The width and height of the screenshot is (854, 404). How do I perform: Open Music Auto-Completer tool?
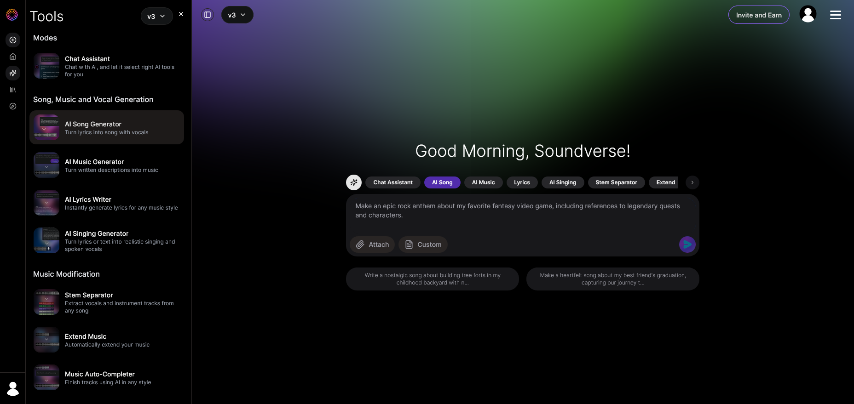107,377
